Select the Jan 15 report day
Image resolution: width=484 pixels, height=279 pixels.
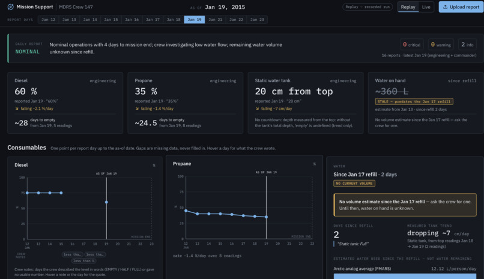111,19
